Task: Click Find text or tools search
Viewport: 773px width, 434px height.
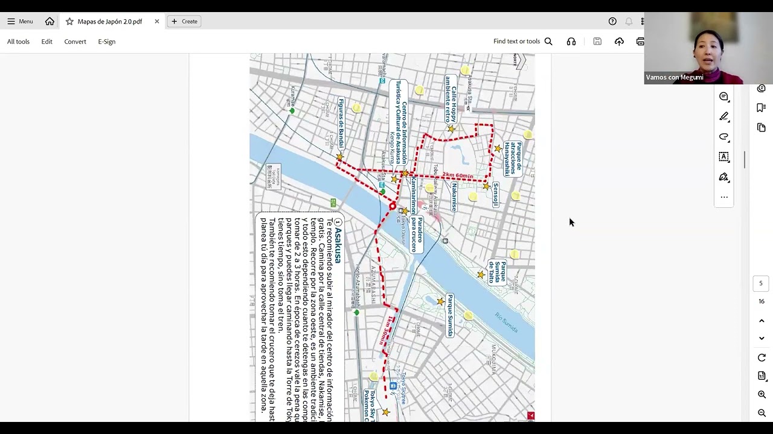Action: point(523,42)
